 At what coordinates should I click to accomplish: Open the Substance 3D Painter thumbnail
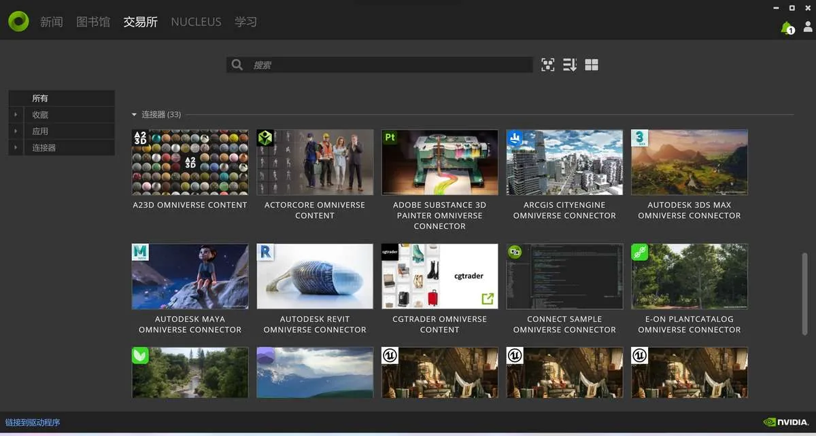pos(440,162)
